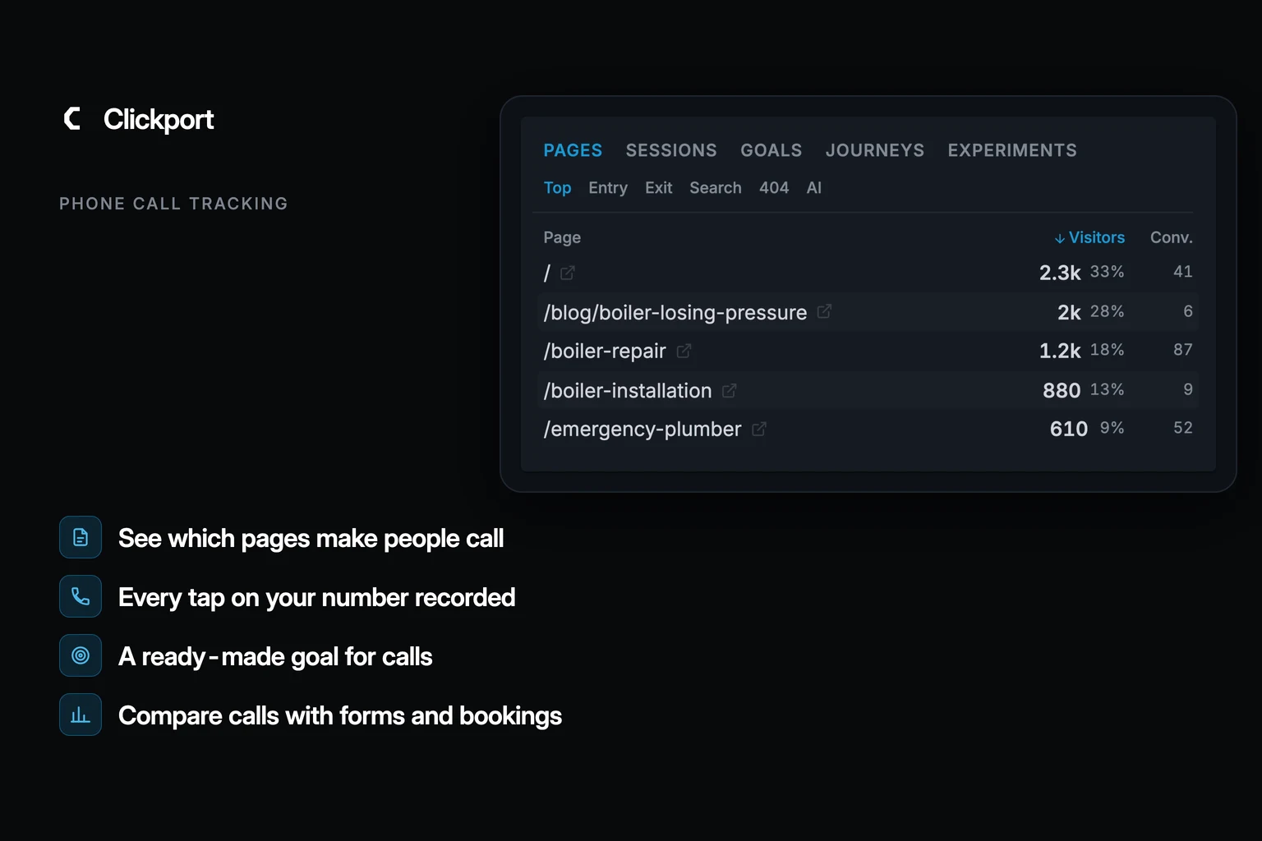The image size is (1262, 841).
Task: Open the /emergency-plumber page row
Action: [x=868, y=429]
